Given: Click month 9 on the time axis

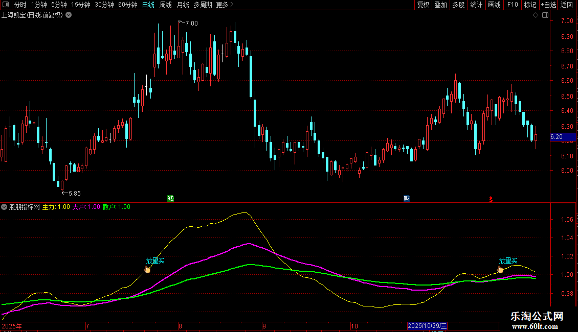Looking at the screenshot, I should 264,326.
